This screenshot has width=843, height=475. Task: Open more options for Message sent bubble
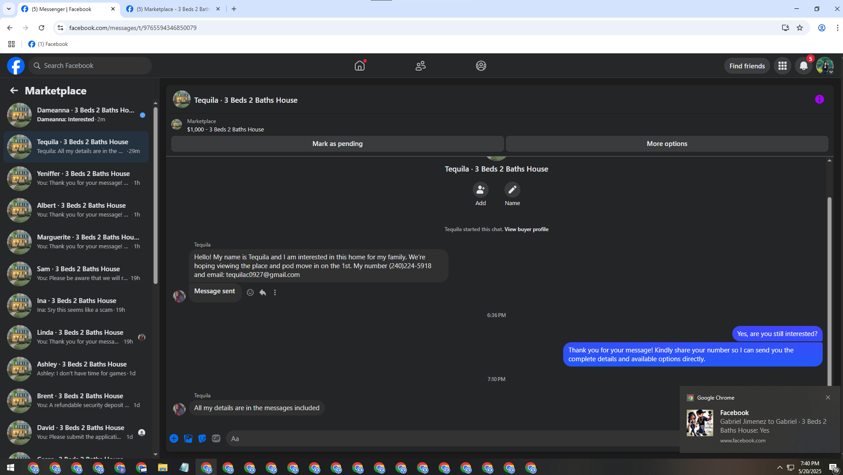275,292
